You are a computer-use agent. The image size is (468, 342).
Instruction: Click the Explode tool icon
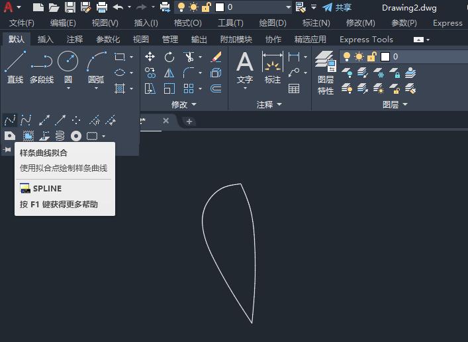216,73
